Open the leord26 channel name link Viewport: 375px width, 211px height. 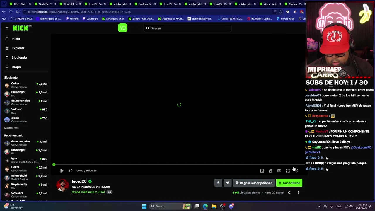click(79, 181)
